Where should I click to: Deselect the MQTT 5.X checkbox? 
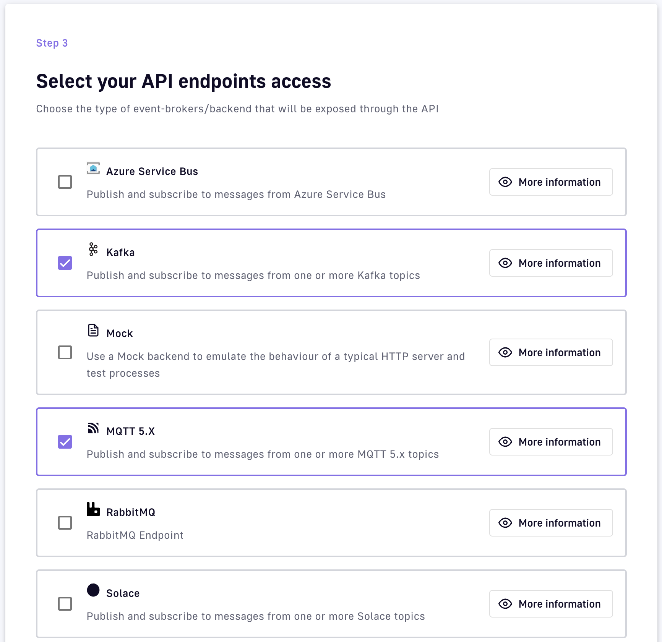pyautogui.click(x=65, y=442)
